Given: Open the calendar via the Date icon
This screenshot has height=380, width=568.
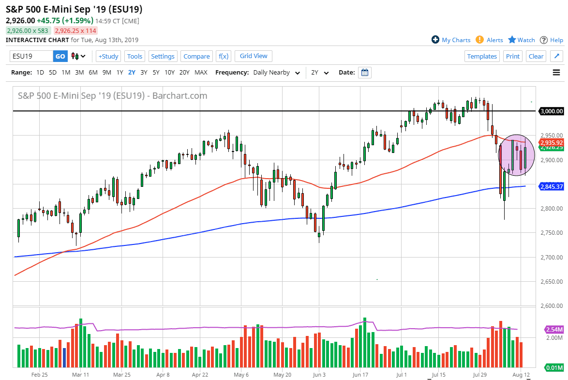Looking at the screenshot, I should pyautogui.click(x=364, y=72).
